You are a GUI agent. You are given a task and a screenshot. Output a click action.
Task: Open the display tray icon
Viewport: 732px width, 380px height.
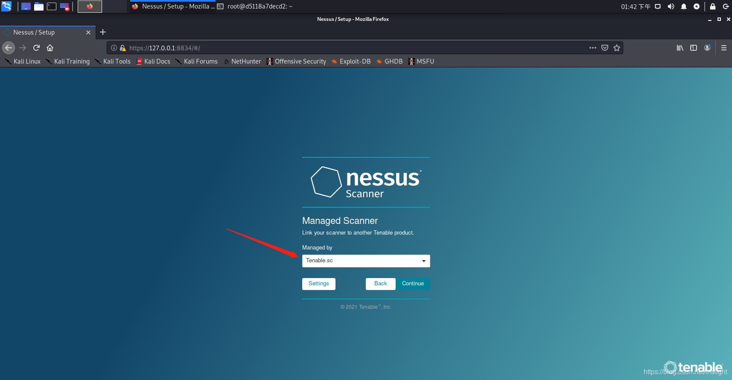click(658, 6)
